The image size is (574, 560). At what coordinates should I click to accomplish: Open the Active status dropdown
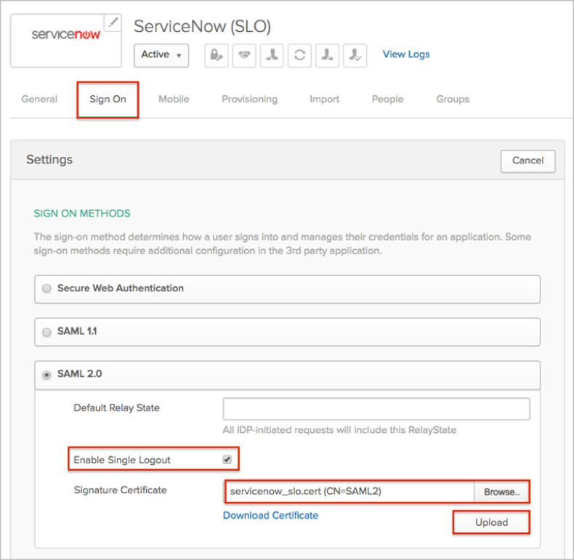[161, 55]
